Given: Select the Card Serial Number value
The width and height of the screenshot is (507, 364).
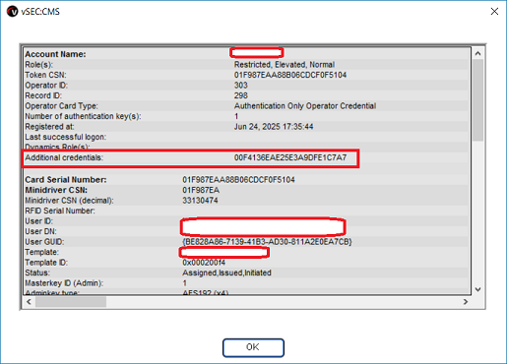Looking at the screenshot, I should pos(238,180).
